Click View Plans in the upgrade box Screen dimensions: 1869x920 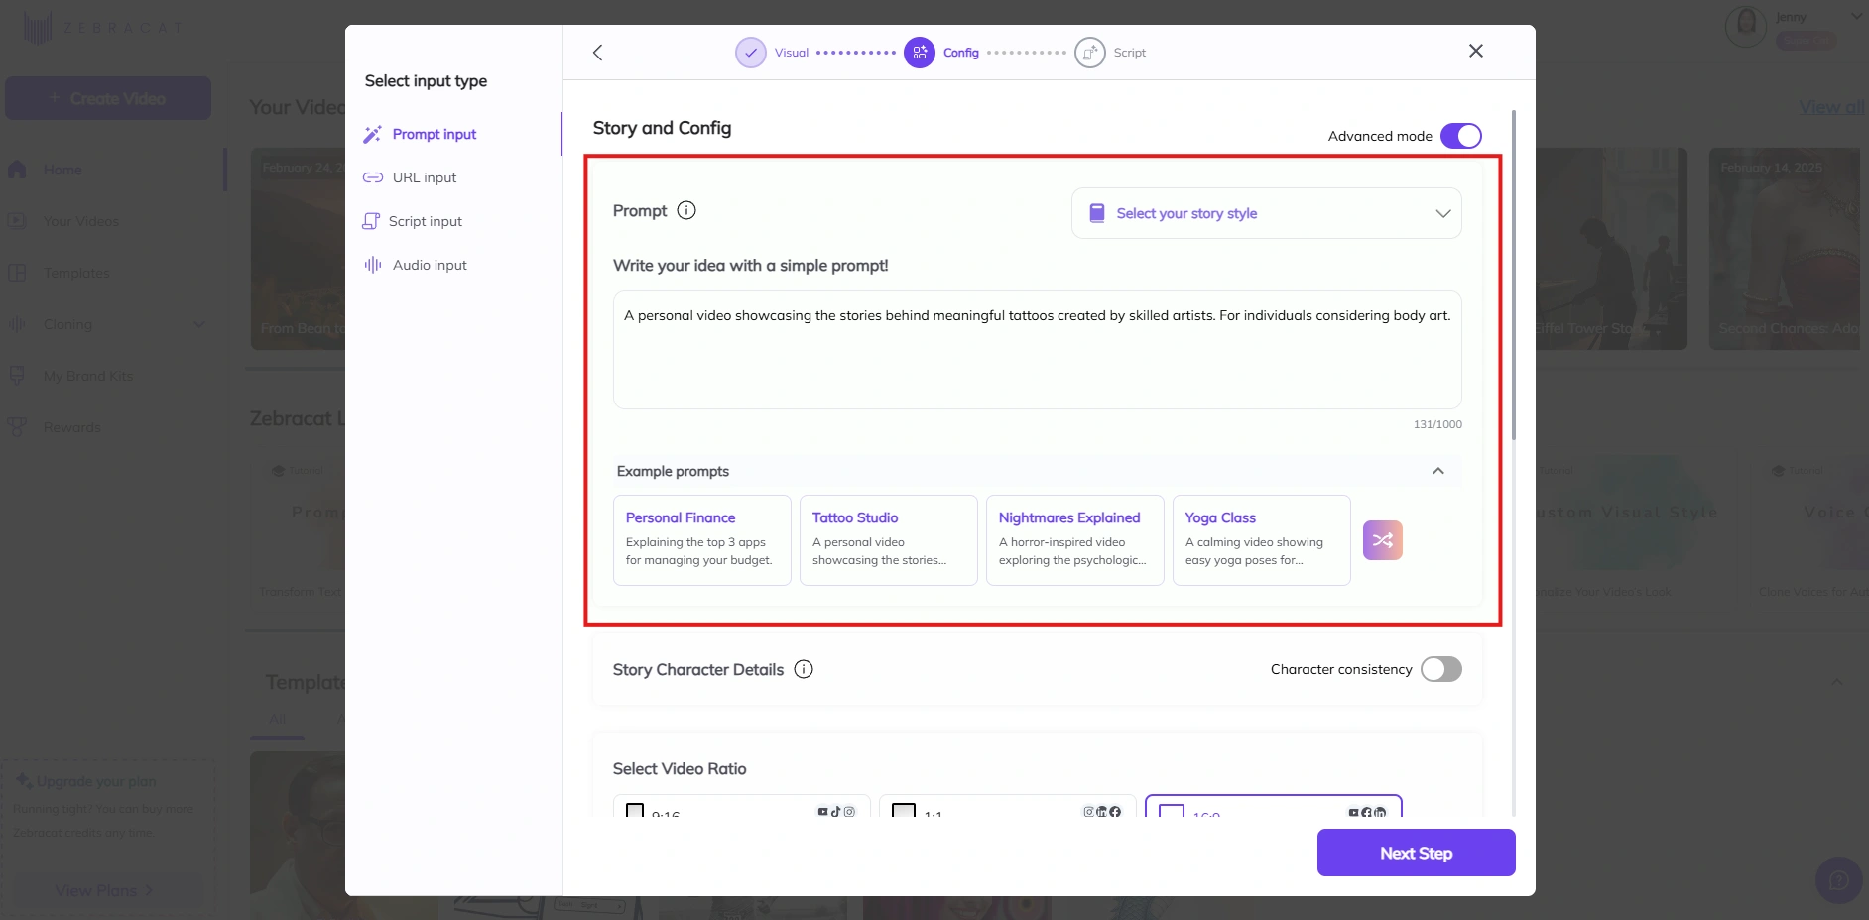click(x=104, y=890)
